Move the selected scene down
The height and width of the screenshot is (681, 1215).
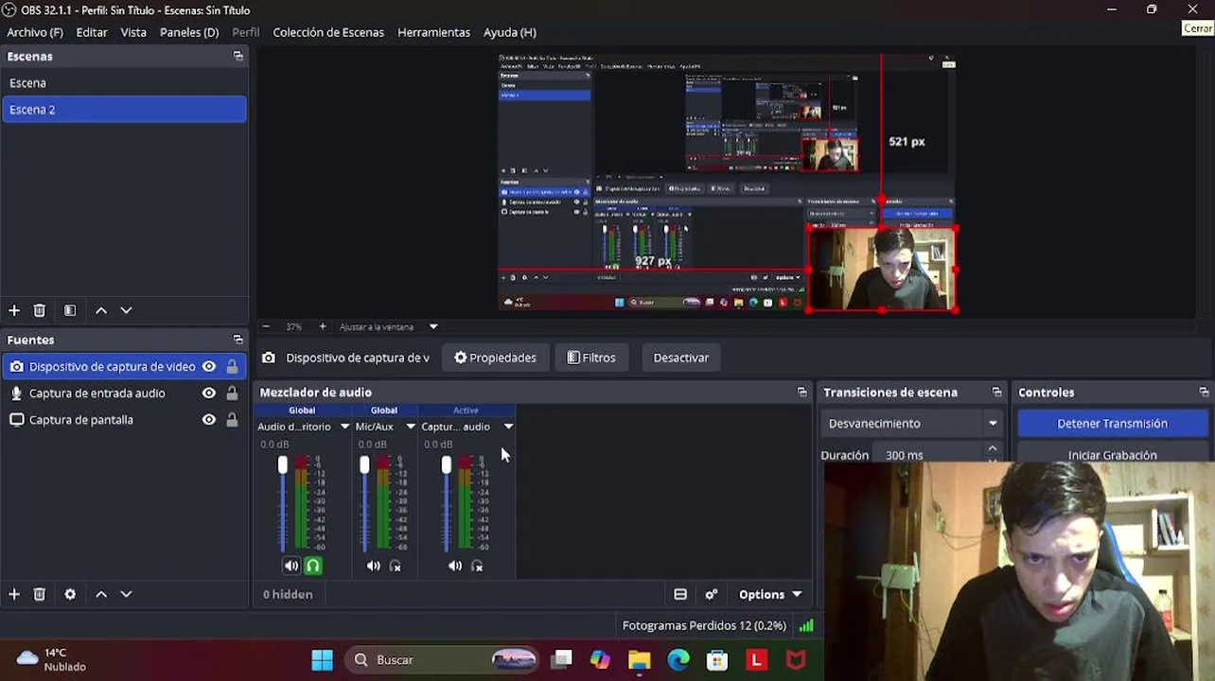(126, 310)
